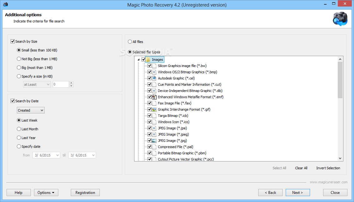Click the Device-Independent Bitmap .dib icon
Image resolution: width=354 pixels, height=202 pixels.
[154, 91]
